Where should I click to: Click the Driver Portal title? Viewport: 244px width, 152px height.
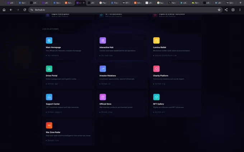52,76
